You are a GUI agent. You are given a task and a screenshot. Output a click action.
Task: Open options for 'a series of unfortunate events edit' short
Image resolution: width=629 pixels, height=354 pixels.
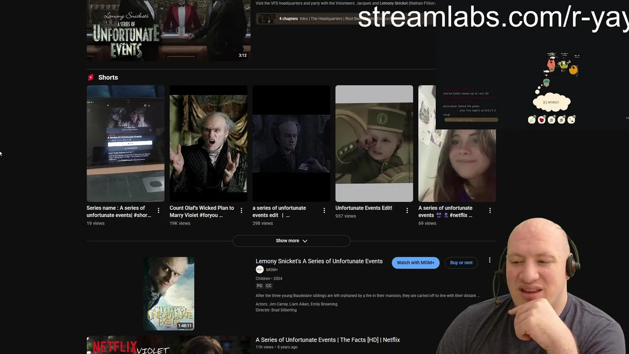pyautogui.click(x=324, y=210)
